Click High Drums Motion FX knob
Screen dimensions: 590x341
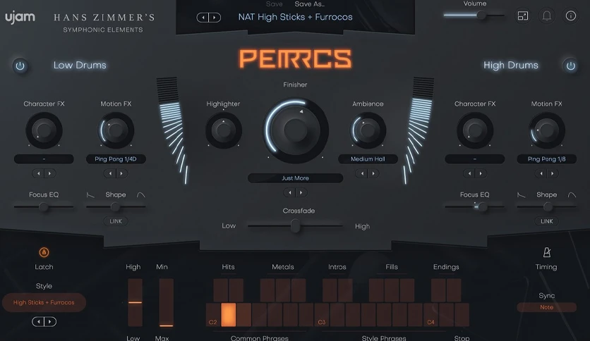pos(547,130)
